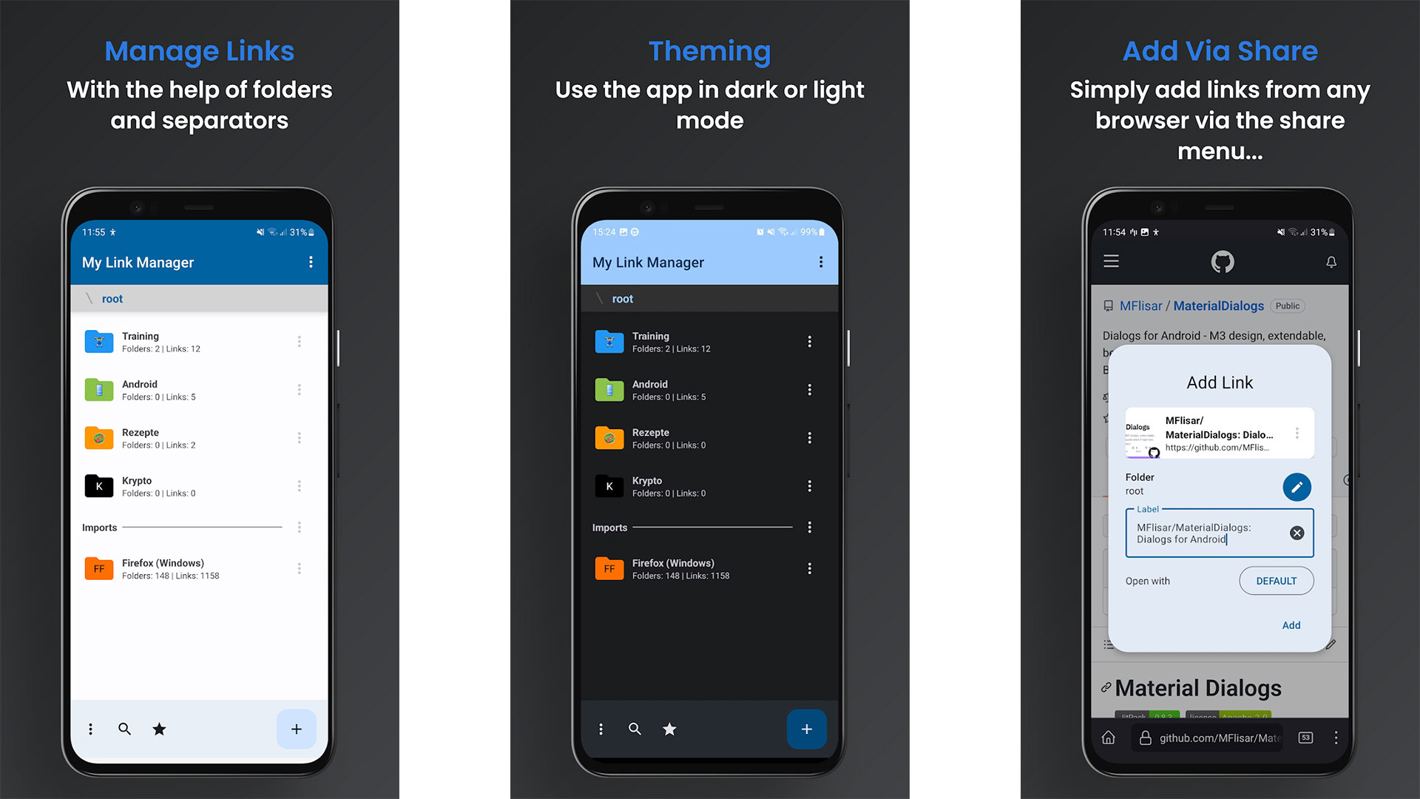Click the edit pencil icon for folder
Viewport: 1420px width, 799px height.
pyautogui.click(x=1296, y=487)
